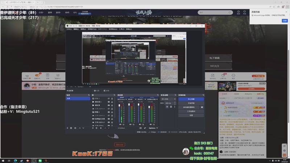Add a new scene with the plus icon
Viewport: 290px width, 163px height.
[x=67, y=128]
